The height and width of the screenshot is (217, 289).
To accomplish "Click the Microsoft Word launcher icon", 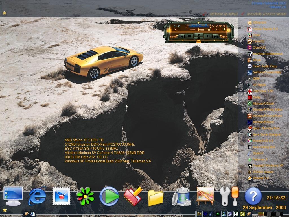I will 250,122.
